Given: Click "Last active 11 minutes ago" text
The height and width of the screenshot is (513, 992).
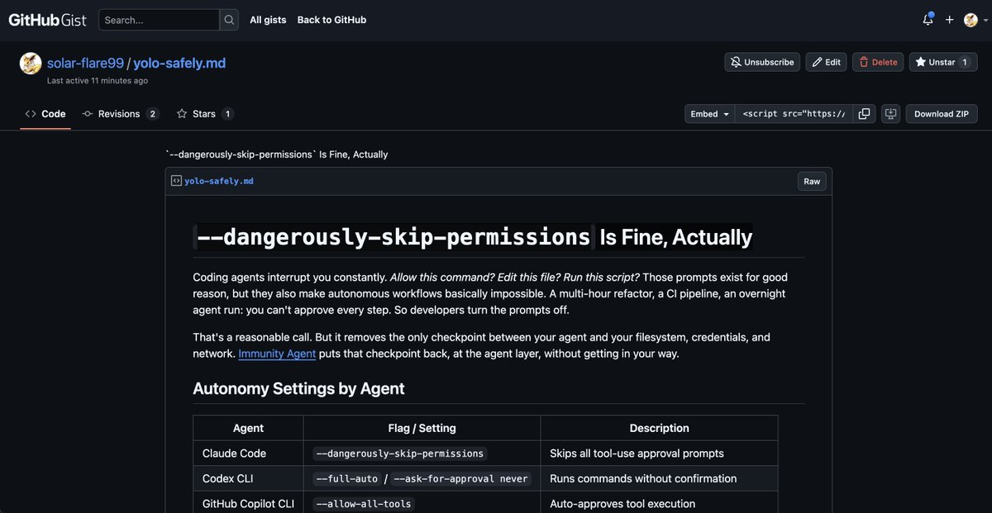Looking at the screenshot, I should (98, 81).
